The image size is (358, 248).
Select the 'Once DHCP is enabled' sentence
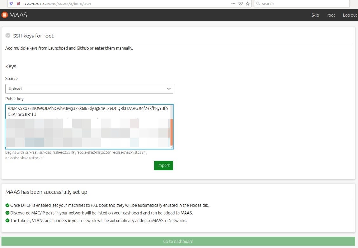[110, 205]
